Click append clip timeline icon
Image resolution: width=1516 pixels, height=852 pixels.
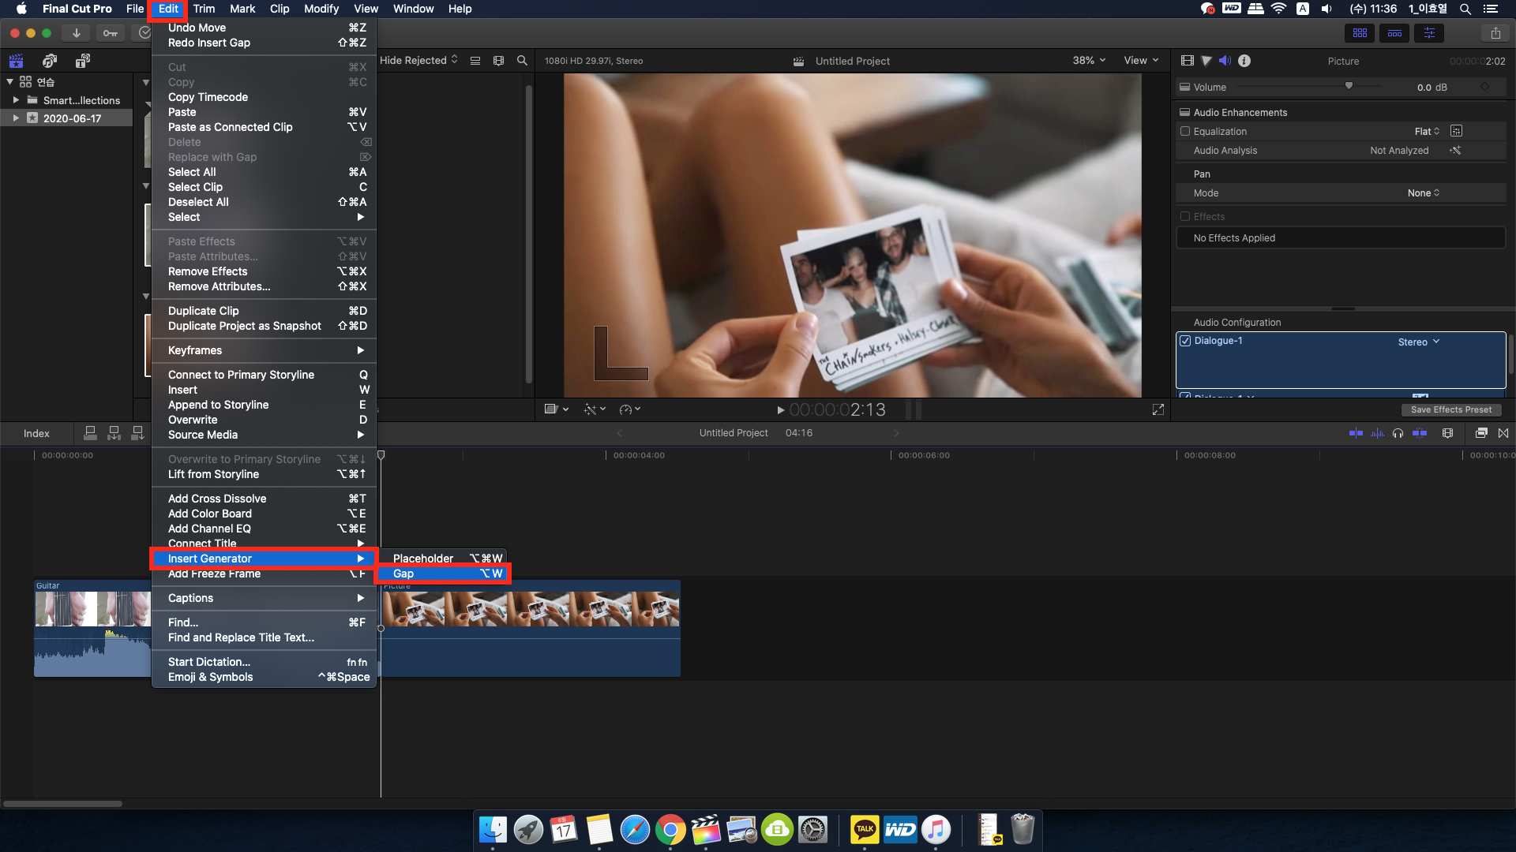[137, 432]
